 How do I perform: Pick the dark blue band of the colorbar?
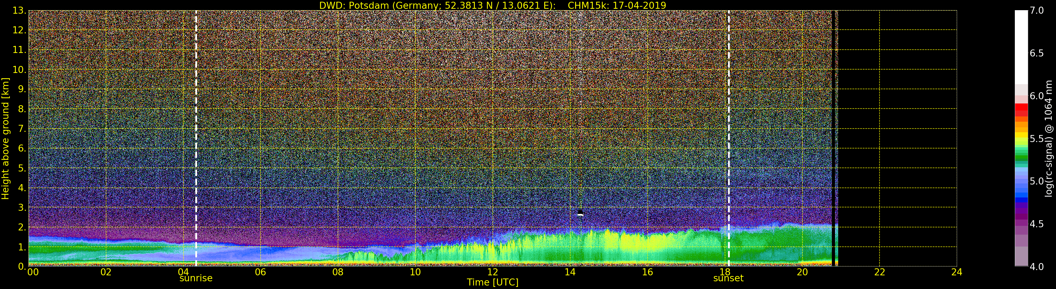pyautogui.click(x=1021, y=200)
